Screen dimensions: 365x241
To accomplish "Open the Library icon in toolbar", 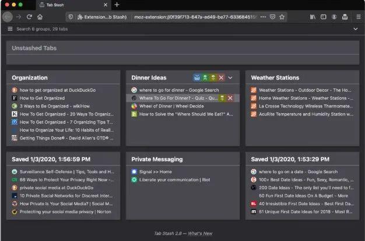I will (313, 17).
